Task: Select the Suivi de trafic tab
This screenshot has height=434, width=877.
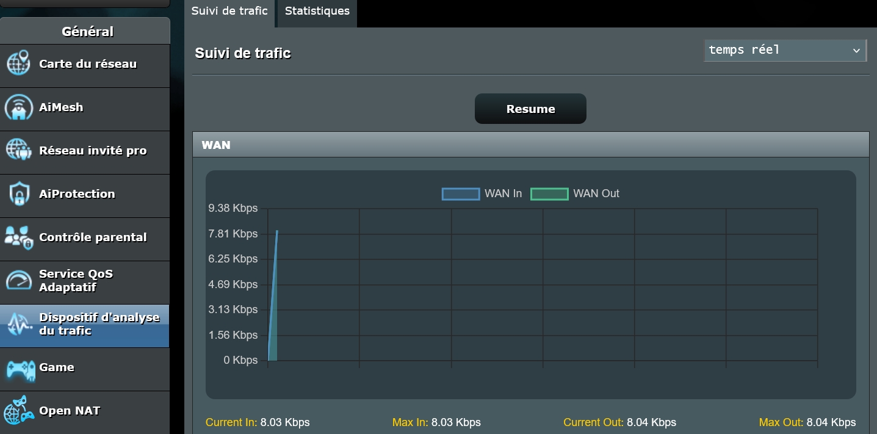Action: [229, 11]
